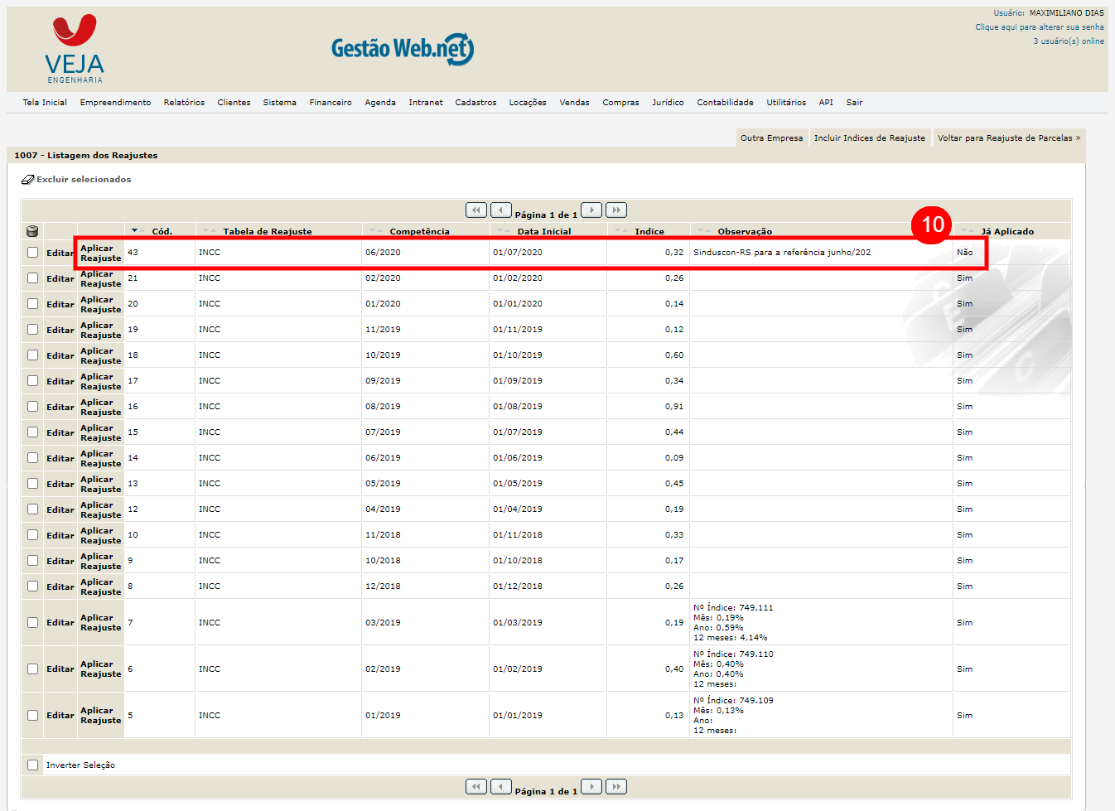Viewport: 1115px width, 811px height.
Task: Click the Veja Engenharia logo
Action: [75, 49]
